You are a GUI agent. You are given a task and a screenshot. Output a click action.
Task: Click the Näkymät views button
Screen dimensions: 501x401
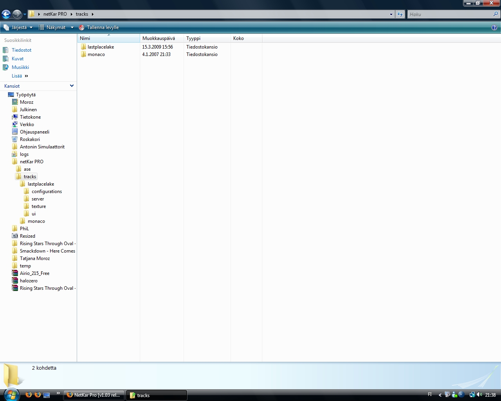click(52, 27)
